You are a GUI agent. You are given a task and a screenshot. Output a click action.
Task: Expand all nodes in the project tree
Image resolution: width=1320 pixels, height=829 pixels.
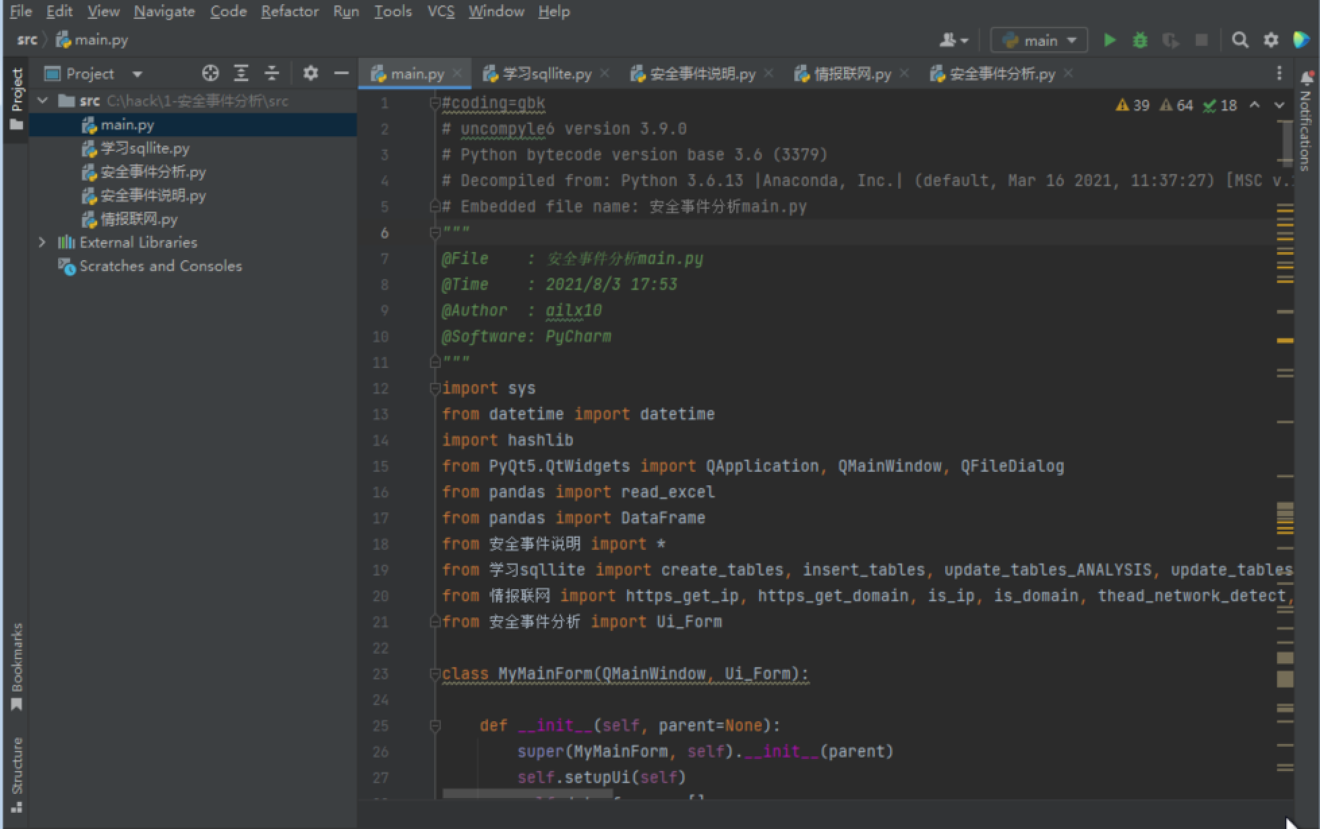pyautogui.click(x=241, y=73)
